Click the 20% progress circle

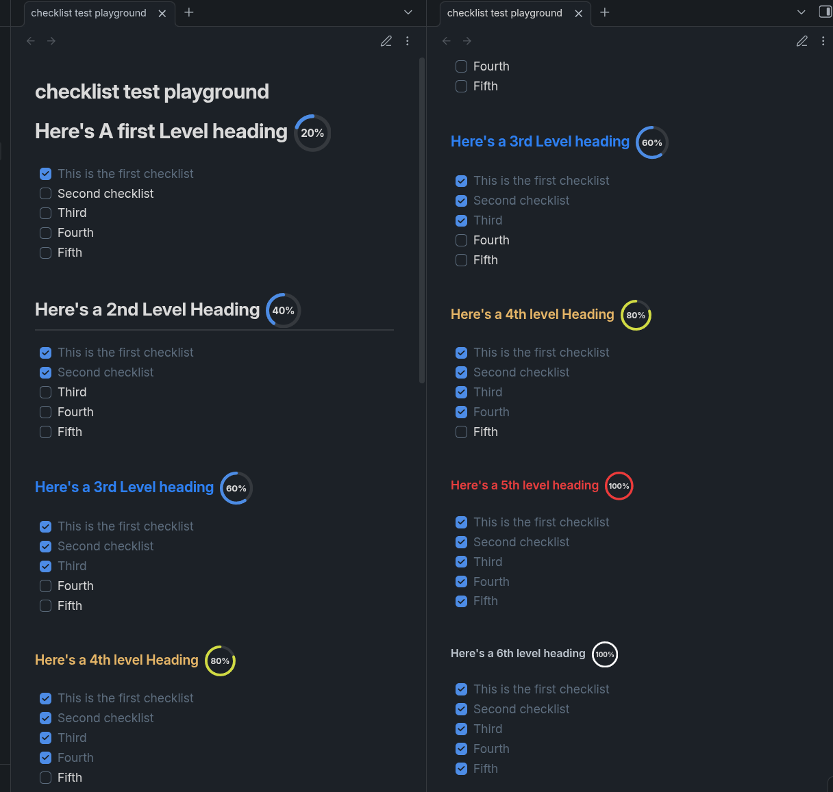312,133
